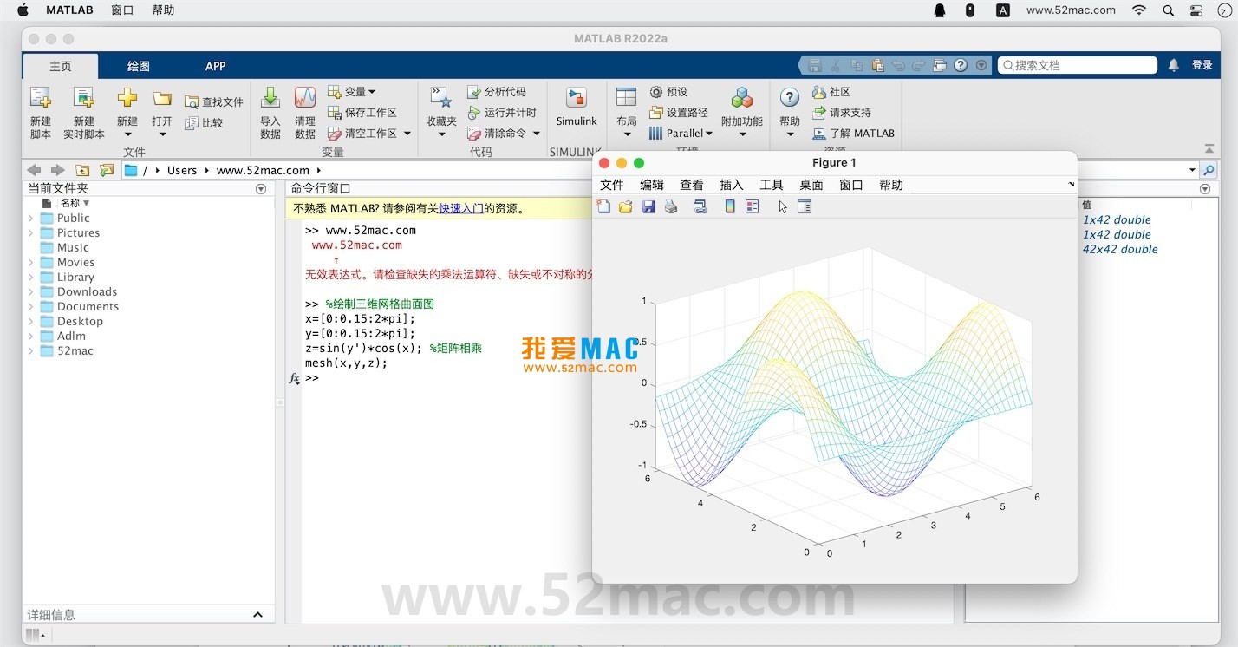Expand the 详细信息 details panel

click(257, 615)
